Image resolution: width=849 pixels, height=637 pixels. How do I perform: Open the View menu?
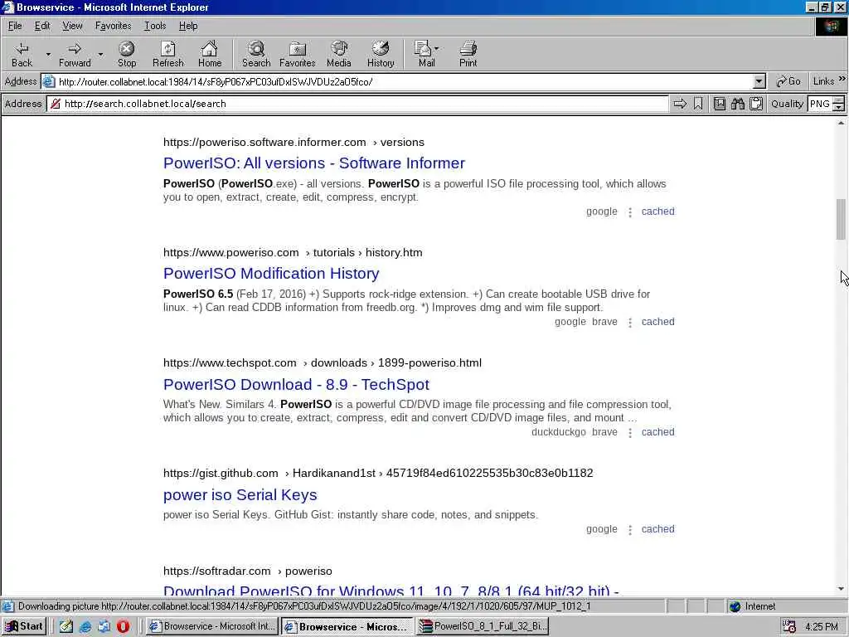(x=72, y=26)
